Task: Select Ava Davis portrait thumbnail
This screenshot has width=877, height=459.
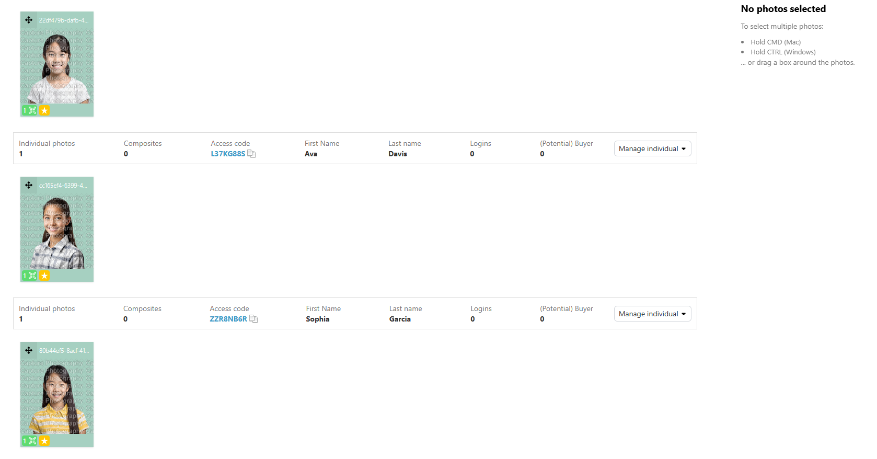Action: pos(57,66)
